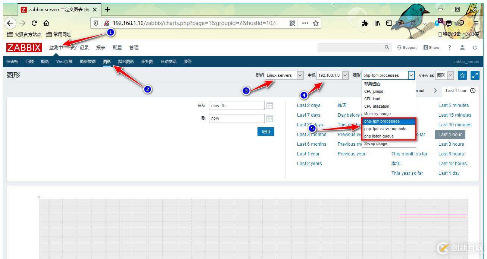Choose the Previous year range
Screen dimensions: 487x259
click(352, 154)
